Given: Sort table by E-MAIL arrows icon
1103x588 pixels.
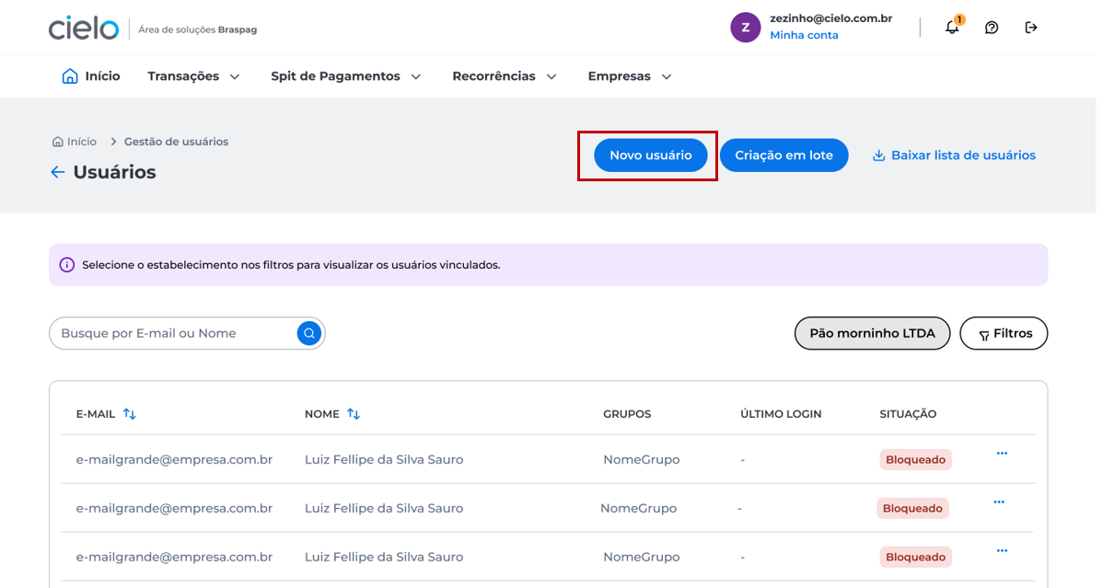Looking at the screenshot, I should pyautogui.click(x=130, y=413).
